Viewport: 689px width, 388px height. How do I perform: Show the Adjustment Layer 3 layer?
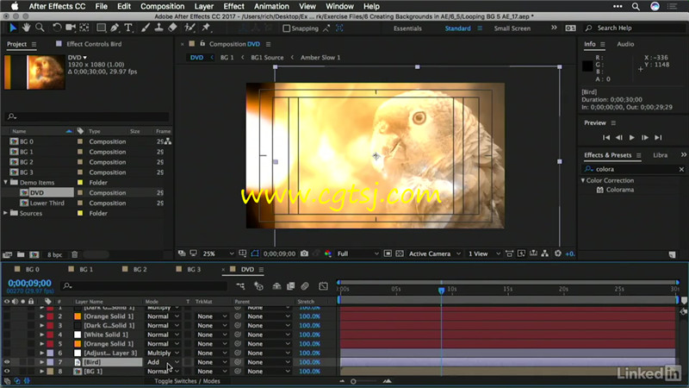[x=7, y=353]
